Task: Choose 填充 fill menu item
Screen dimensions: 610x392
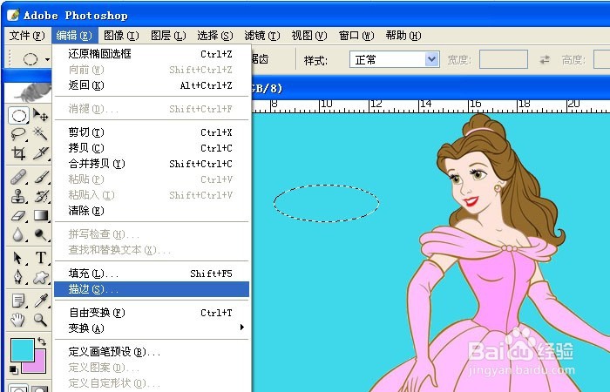Action: 152,274
